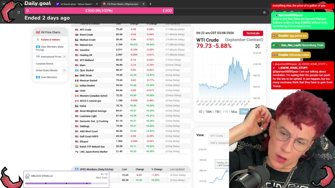Image resolution: width=335 pixels, height=188 pixels.
Task: Open the Mars row link
Action: tap(82, 65)
